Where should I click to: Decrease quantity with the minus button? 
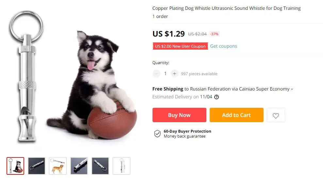coord(156,73)
